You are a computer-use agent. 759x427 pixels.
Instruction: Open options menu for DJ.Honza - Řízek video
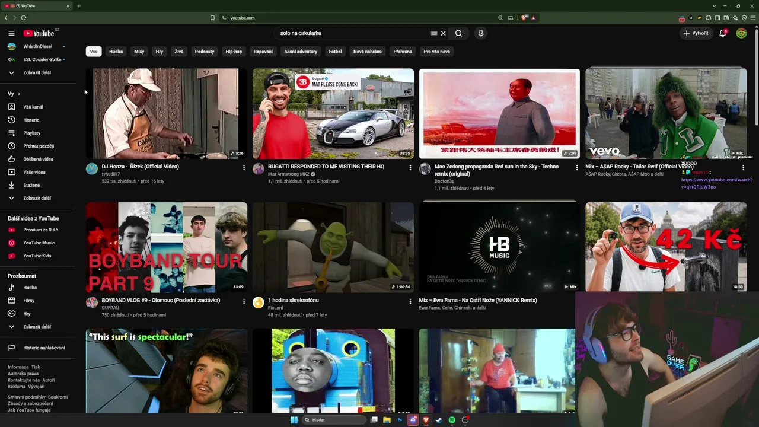coord(244,168)
